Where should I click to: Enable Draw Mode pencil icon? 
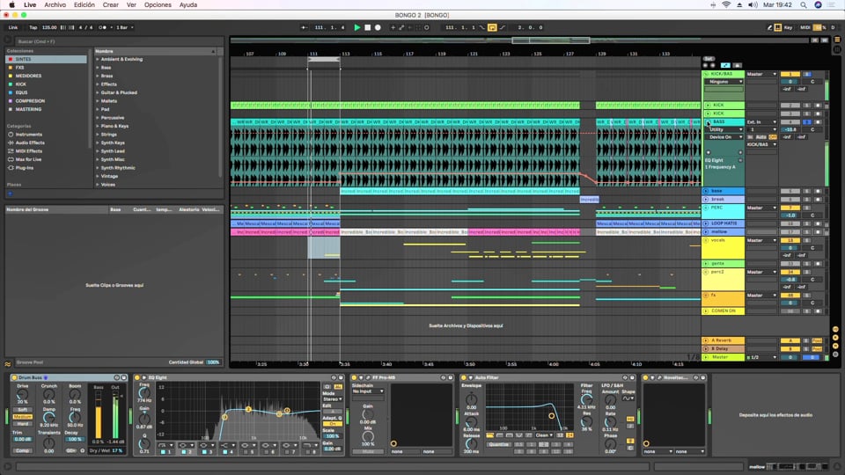769,27
